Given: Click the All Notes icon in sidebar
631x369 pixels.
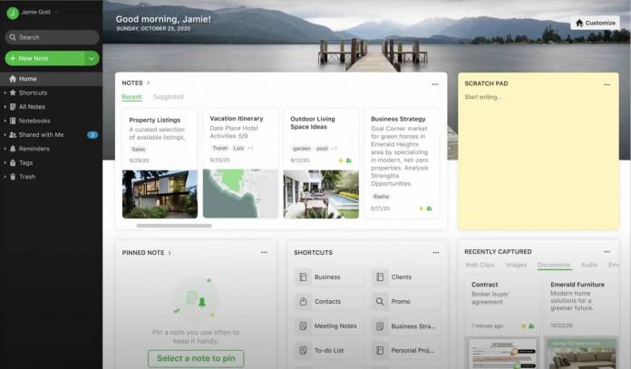Looking at the screenshot, I should coord(13,107).
